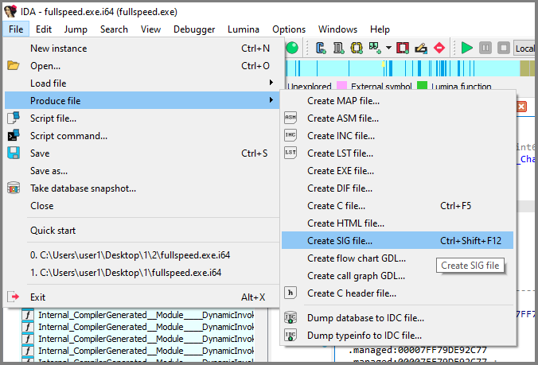
Task: Choose Create SIG file... option
Action: (x=397, y=241)
